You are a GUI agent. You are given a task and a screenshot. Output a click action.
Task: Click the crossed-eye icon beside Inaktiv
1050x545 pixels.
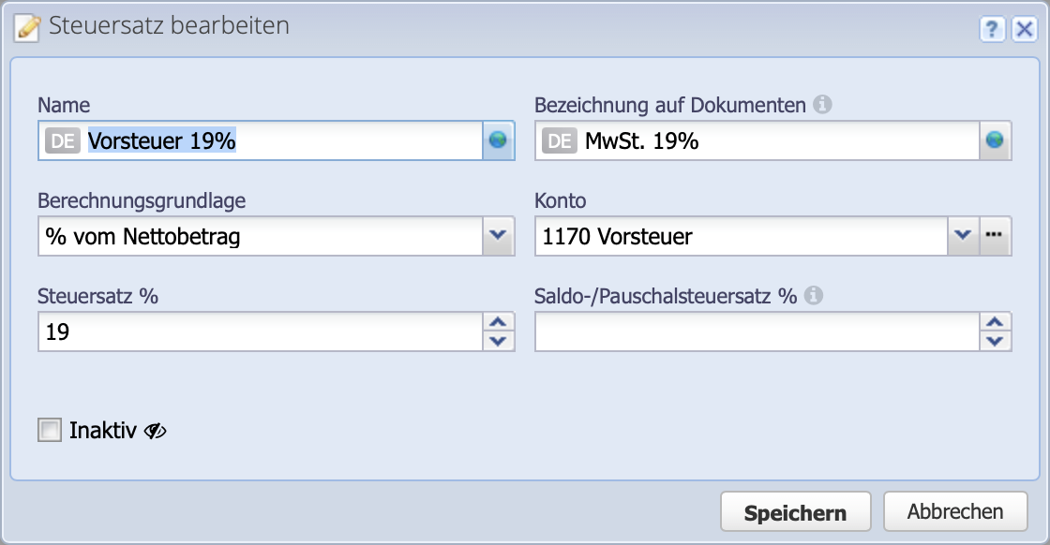point(155,431)
